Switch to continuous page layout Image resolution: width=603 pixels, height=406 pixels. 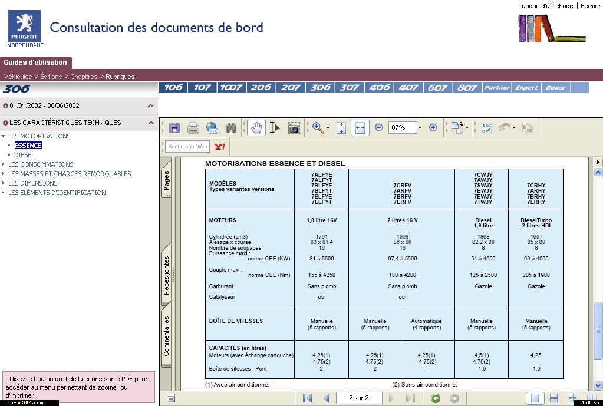553,398
